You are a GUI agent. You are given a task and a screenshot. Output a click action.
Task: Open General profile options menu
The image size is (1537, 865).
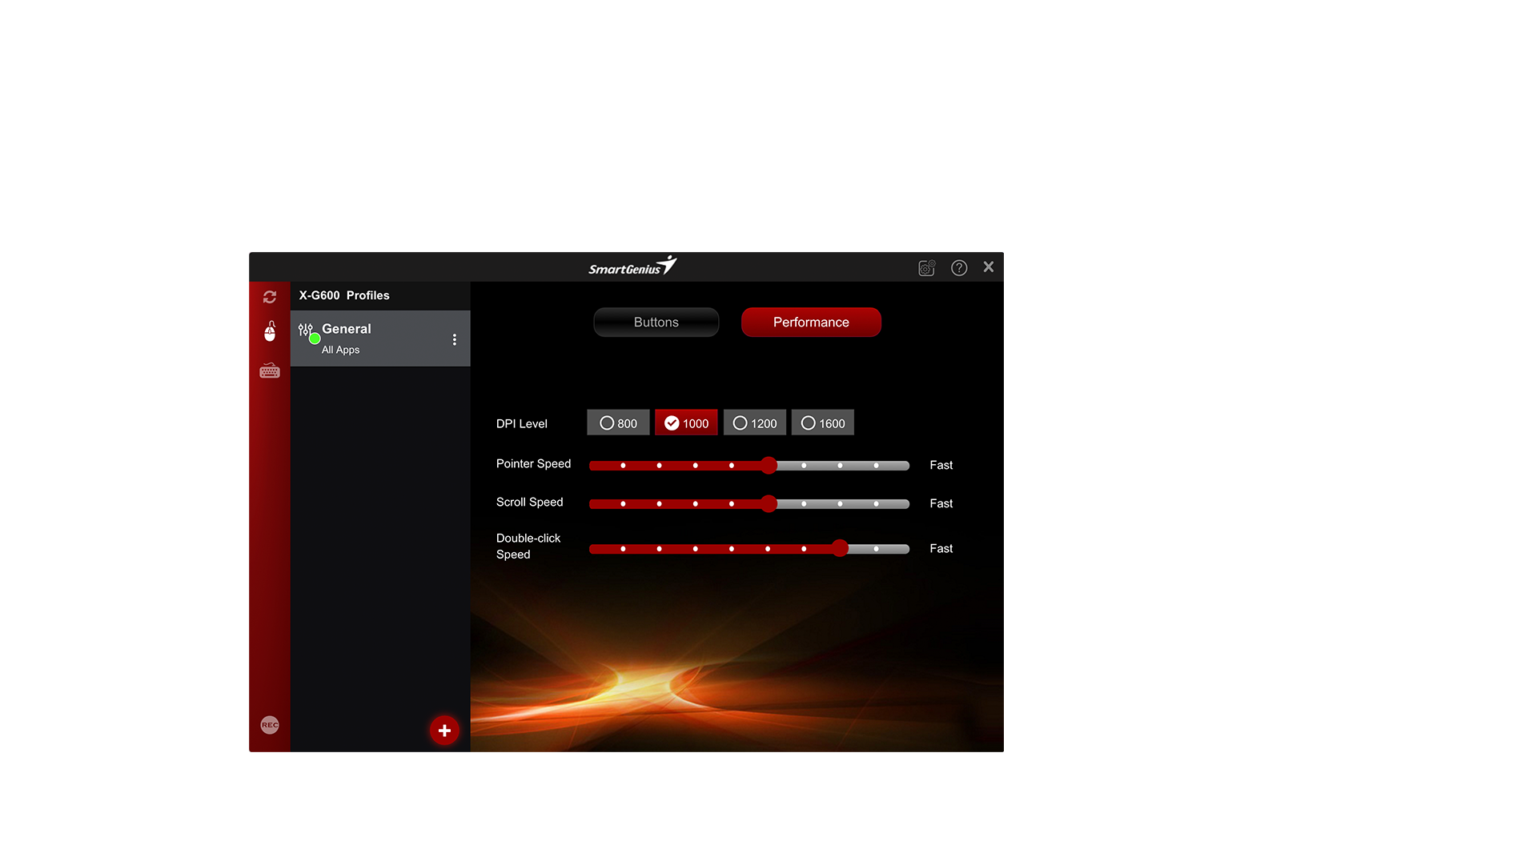pyautogui.click(x=454, y=339)
